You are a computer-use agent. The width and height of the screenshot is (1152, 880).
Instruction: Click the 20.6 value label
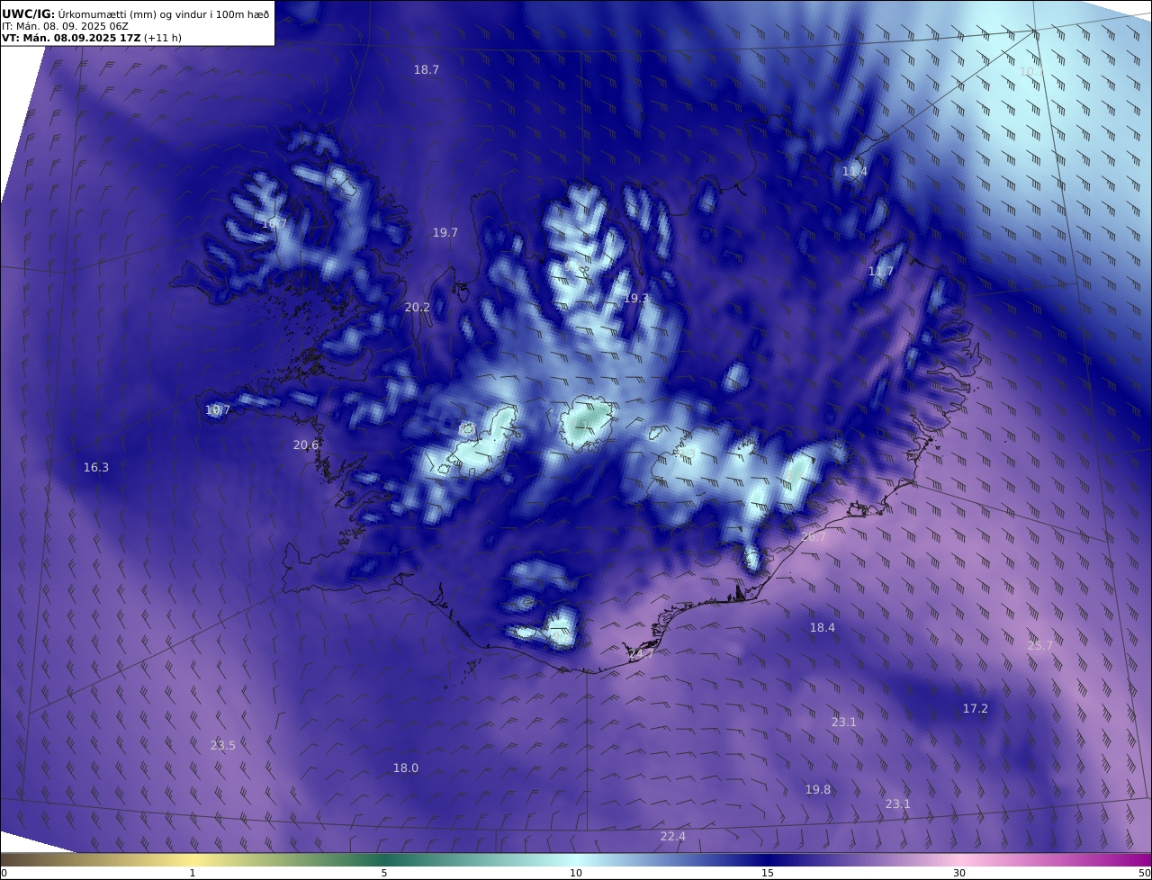click(x=306, y=444)
